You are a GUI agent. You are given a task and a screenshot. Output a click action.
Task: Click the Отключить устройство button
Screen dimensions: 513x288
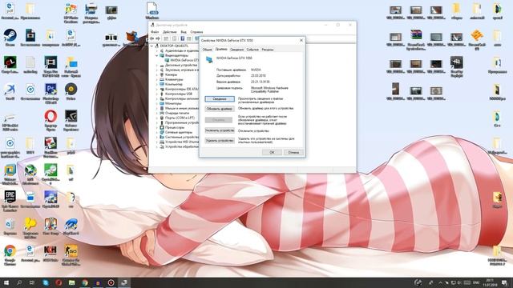pos(220,130)
